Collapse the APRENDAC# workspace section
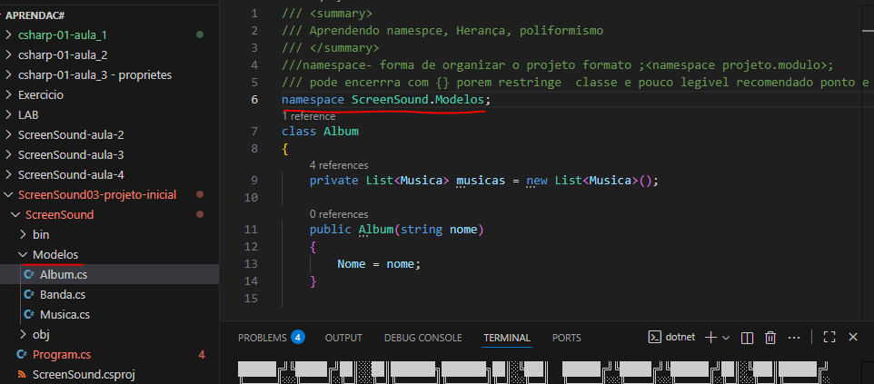The height and width of the screenshot is (384, 874). point(34,15)
